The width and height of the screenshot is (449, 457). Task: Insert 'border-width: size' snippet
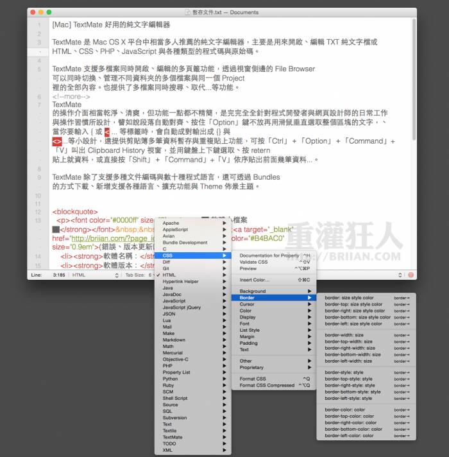point(366,335)
